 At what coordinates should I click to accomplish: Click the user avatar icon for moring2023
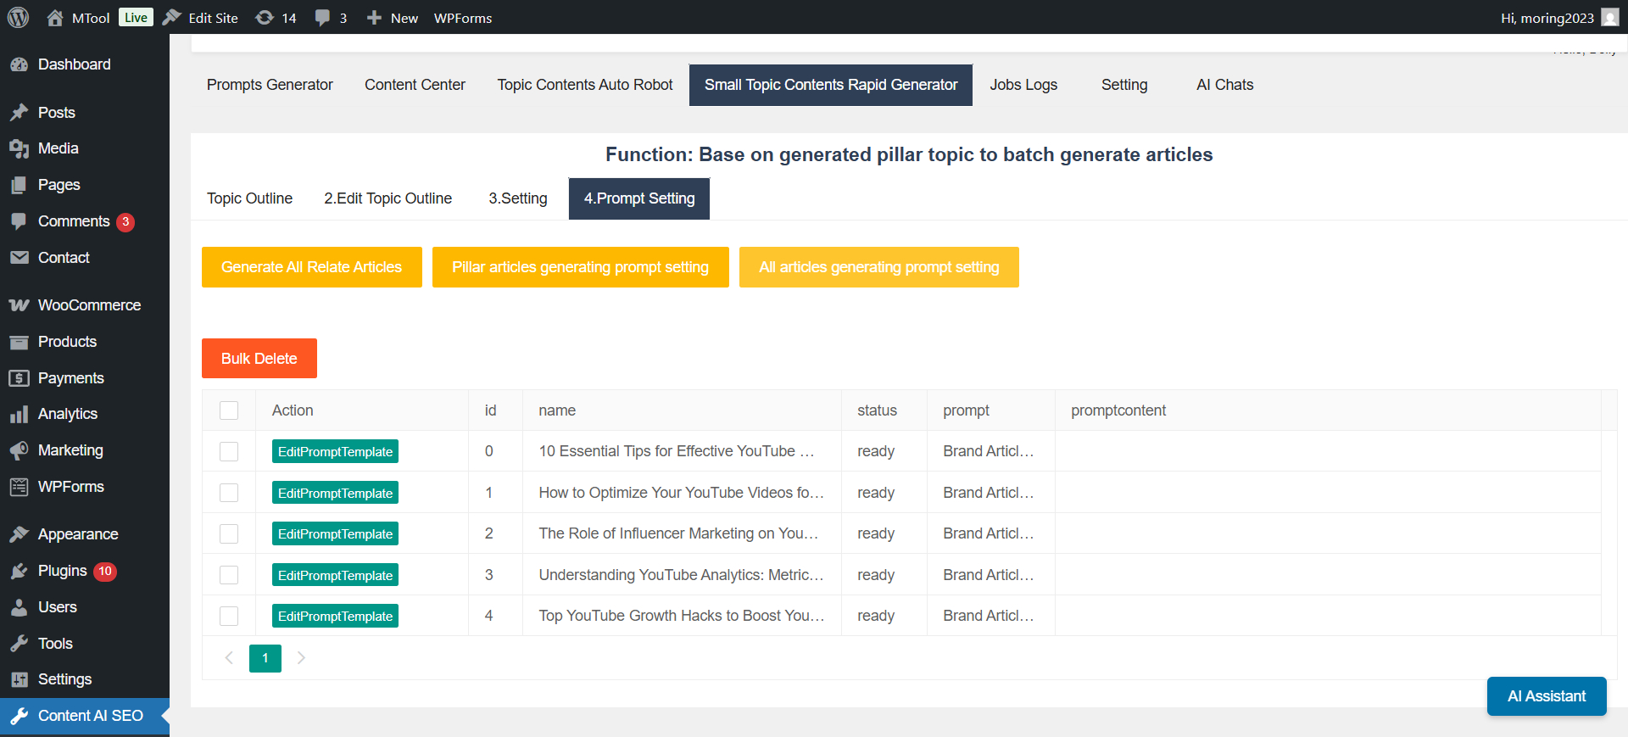(x=1609, y=18)
